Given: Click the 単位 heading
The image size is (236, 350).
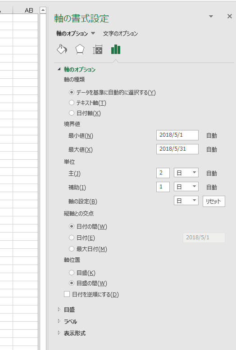Looking at the screenshot, I should point(69,162).
